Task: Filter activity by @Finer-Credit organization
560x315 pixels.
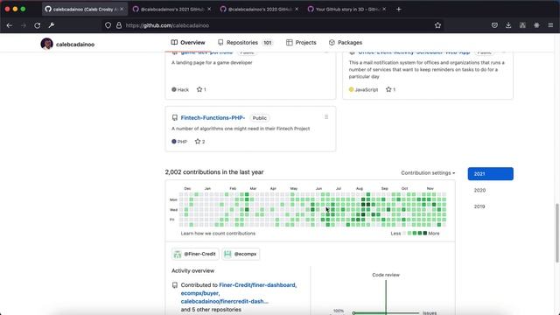Action: click(195, 254)
